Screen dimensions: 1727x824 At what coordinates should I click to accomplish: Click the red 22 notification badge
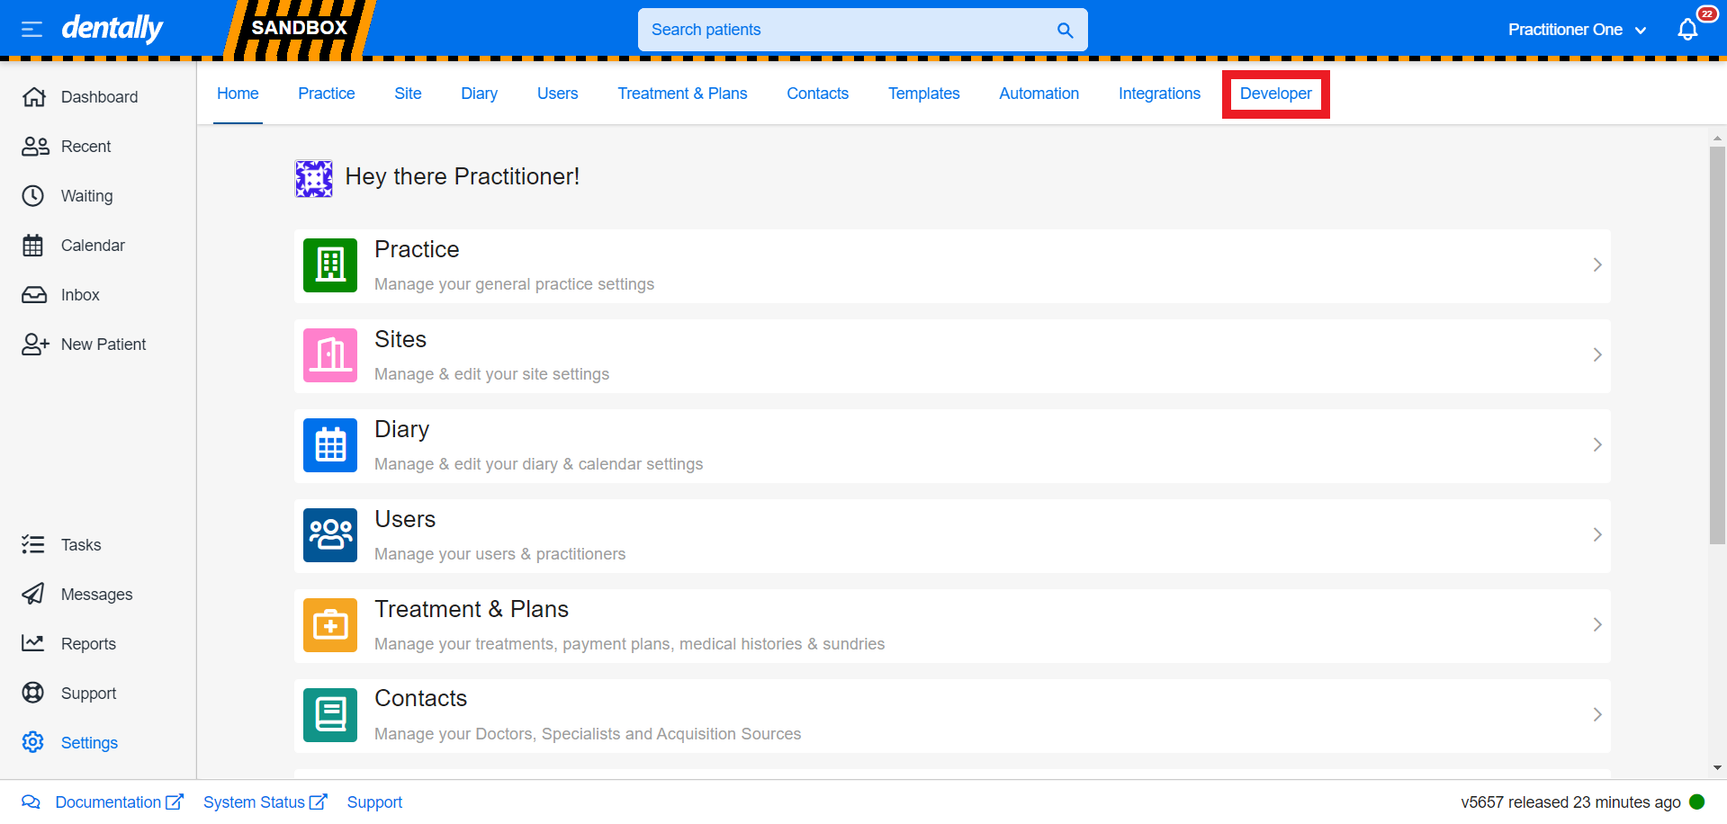(1706, 13)
